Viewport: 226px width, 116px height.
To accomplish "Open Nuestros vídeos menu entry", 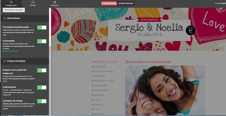I will tap(101, 90).
